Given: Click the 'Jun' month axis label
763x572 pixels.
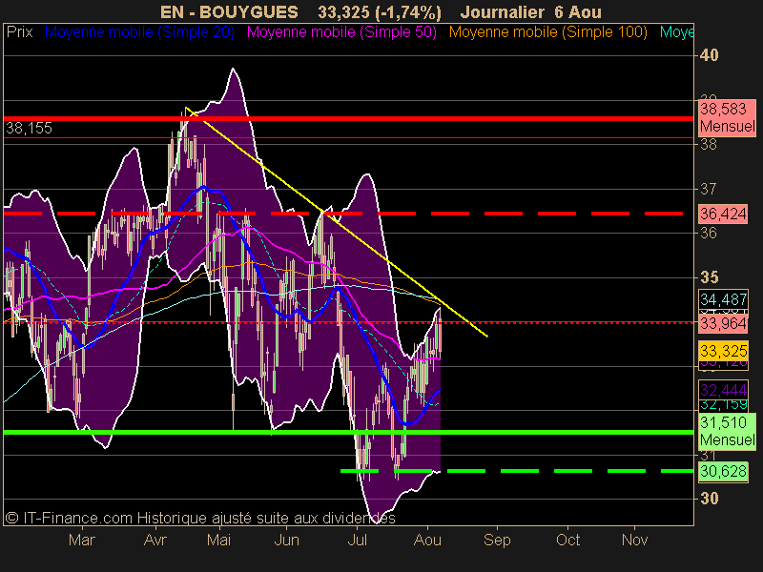Looking at the screenshot, I should (x=287, y=540).
